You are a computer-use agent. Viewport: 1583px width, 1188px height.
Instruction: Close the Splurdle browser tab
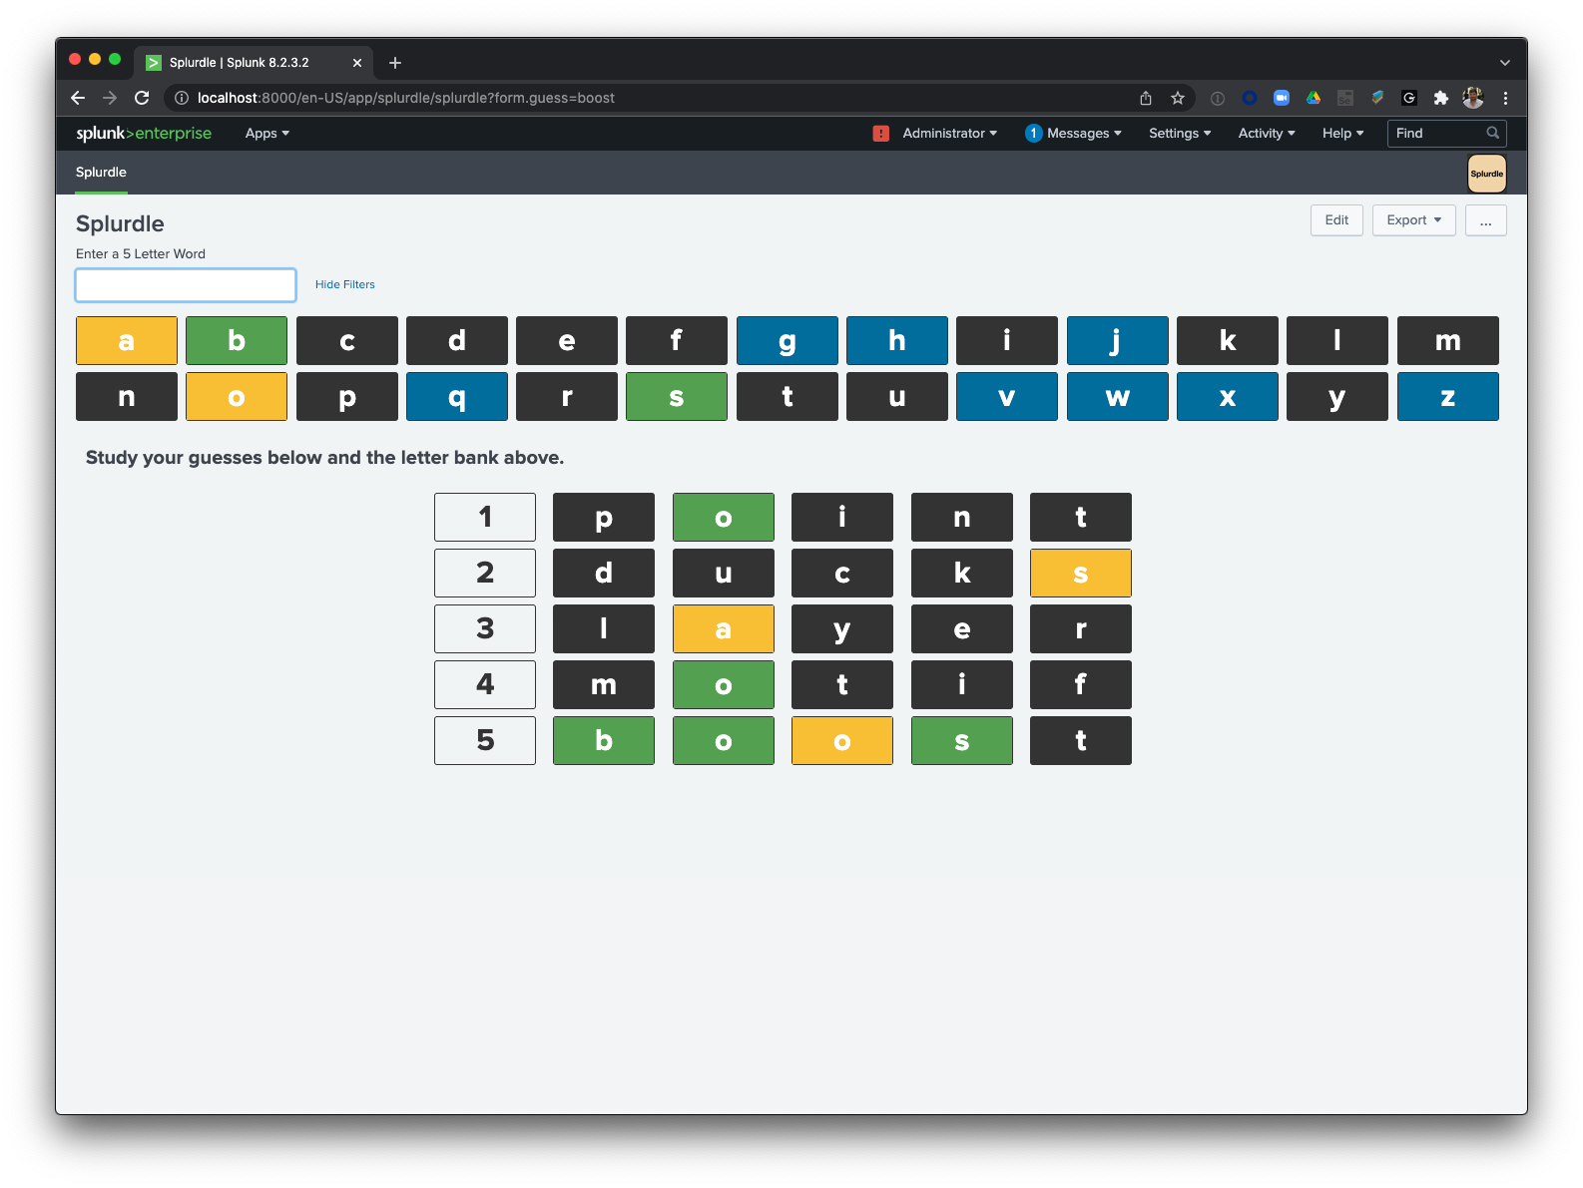point(357,63)
